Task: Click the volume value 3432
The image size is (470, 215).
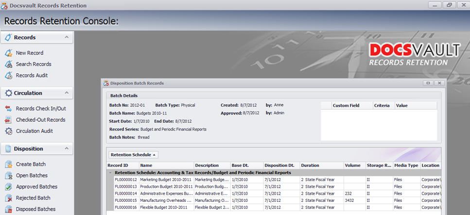Action: [349, 200]
